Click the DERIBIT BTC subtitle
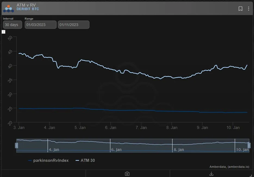Screen dimensions: 254x177 tap(28, 9)
